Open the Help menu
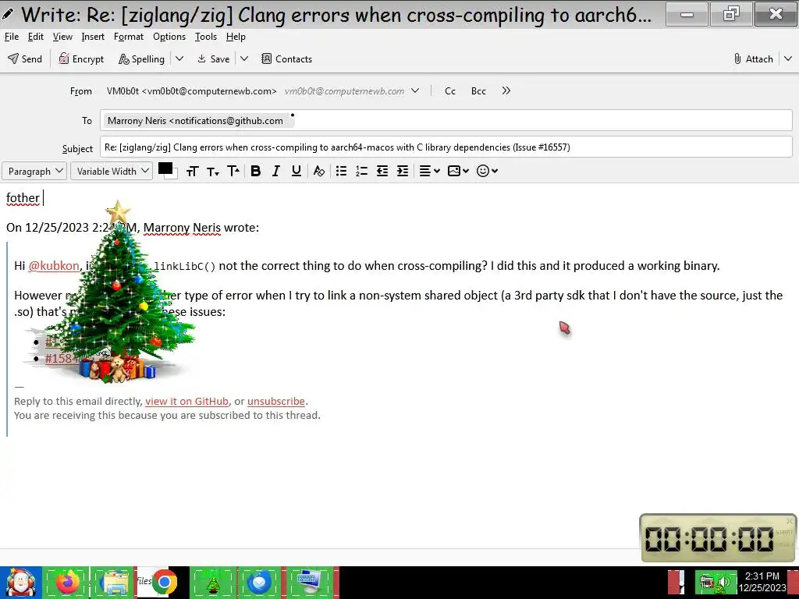Image resolution: width=799 pixels, height=599 pixels. pyautogui.click(x=236, y=37)
